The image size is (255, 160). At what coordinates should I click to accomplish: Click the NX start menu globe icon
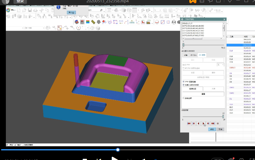[8, 10]
